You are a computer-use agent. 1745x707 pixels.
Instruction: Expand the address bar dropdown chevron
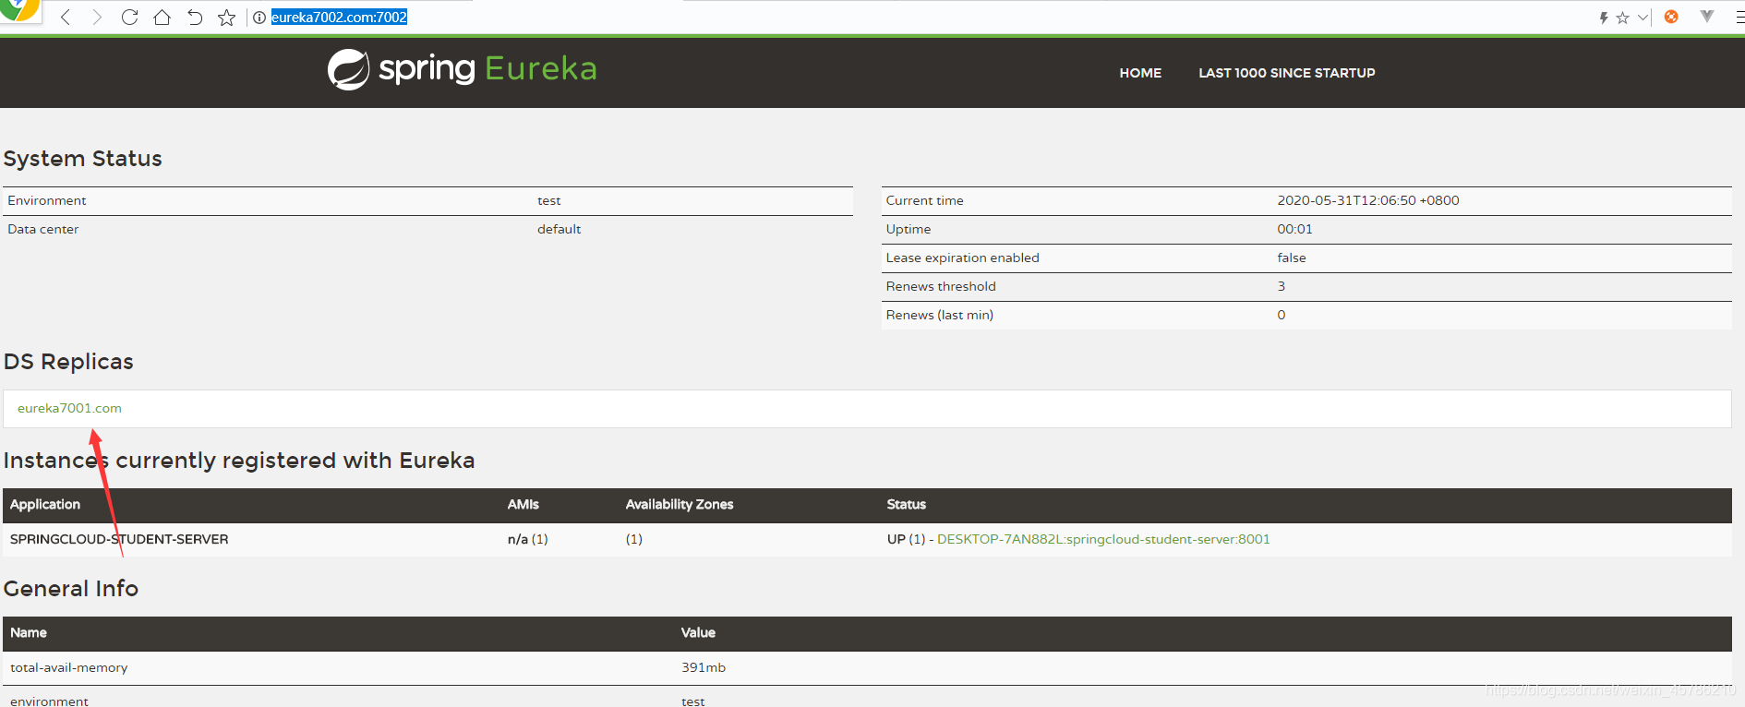1643,18
